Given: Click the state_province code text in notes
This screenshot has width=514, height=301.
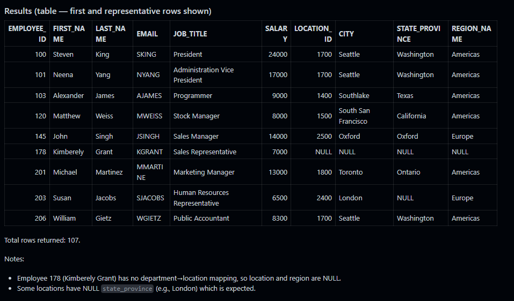Looking at the screenshot, I should click(128, 289).
